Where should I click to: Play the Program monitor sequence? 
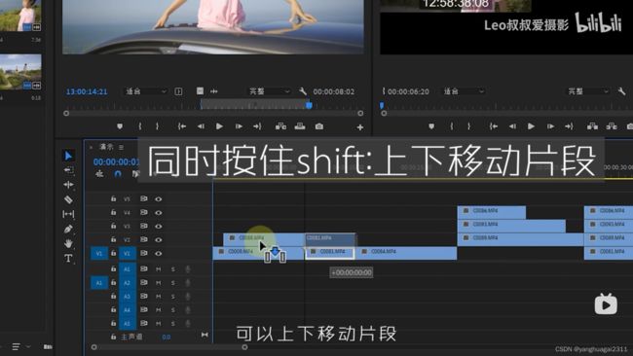(531, 126)
